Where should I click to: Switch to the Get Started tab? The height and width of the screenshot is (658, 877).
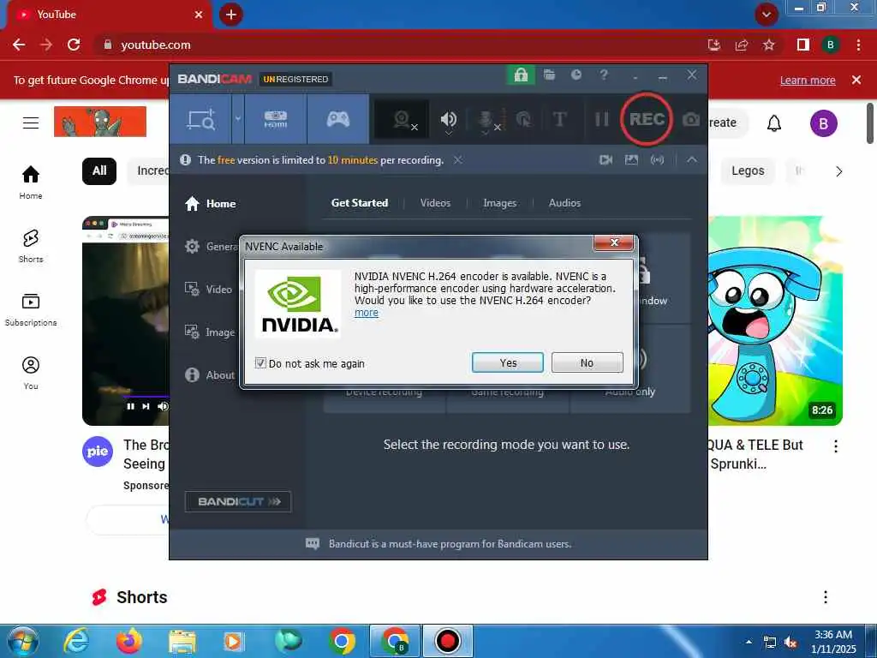tap(360, 203)
